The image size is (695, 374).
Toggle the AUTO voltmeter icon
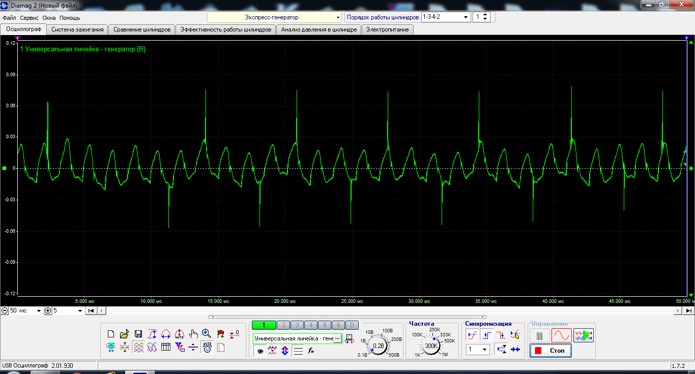coord(207,348)
